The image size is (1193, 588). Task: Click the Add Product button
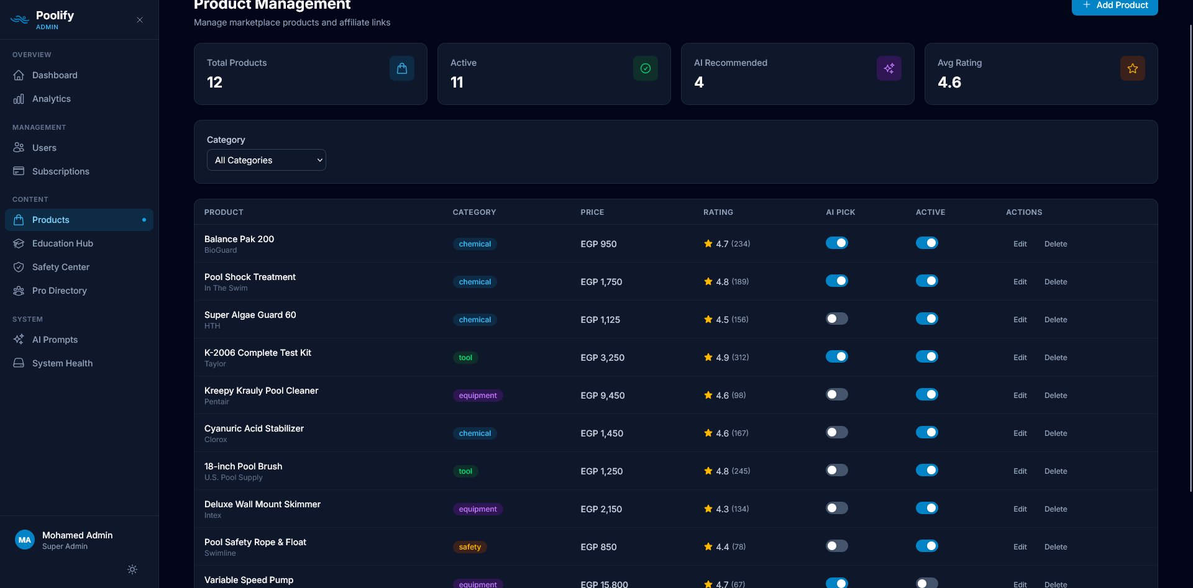click(x=1115, y=6)
